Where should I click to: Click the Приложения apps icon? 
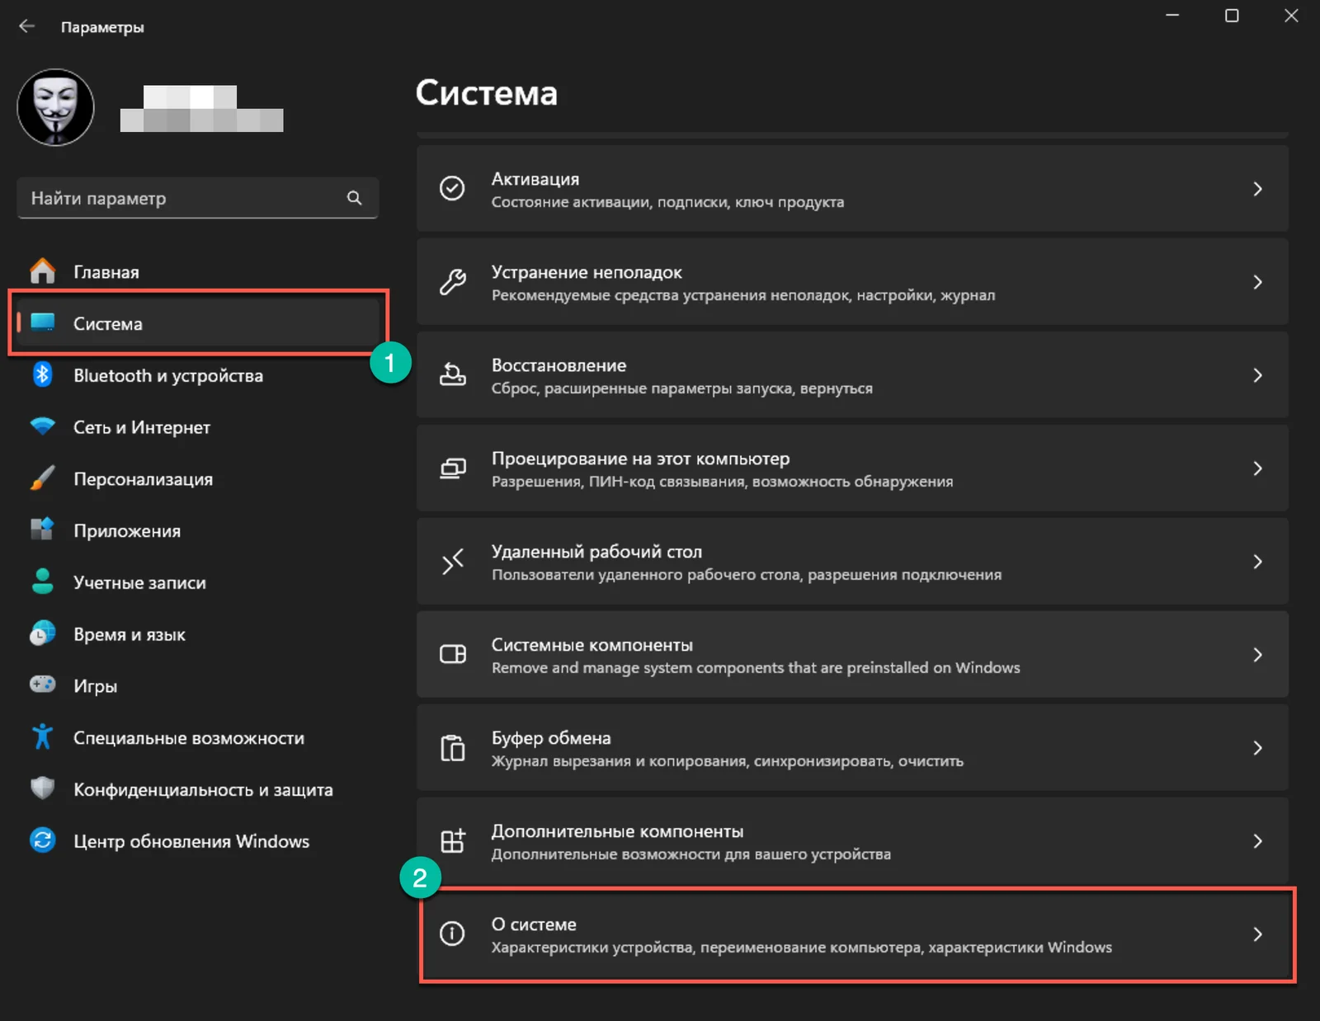tap(42, 529)
